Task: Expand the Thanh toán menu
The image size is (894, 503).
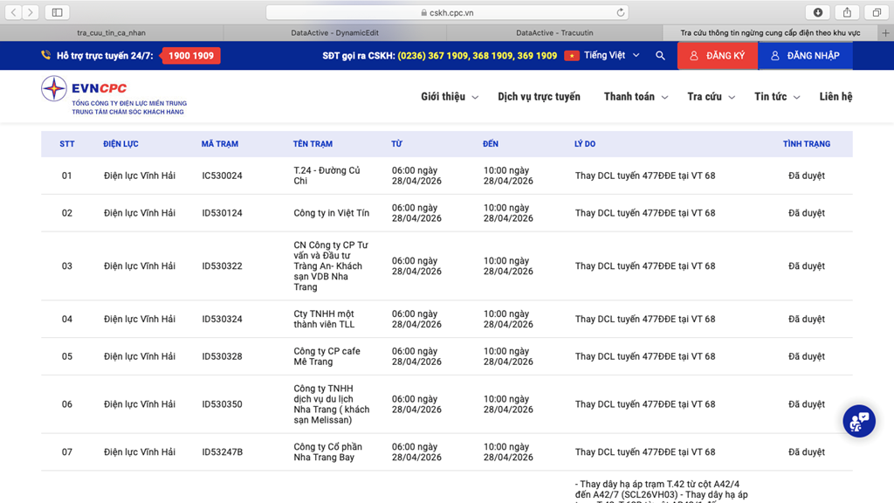Action: click(x=636, y=97)
